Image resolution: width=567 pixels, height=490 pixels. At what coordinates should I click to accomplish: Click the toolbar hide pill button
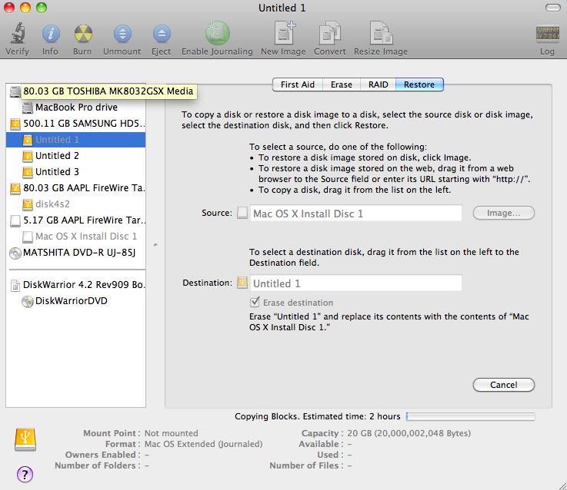pos(553,8)
